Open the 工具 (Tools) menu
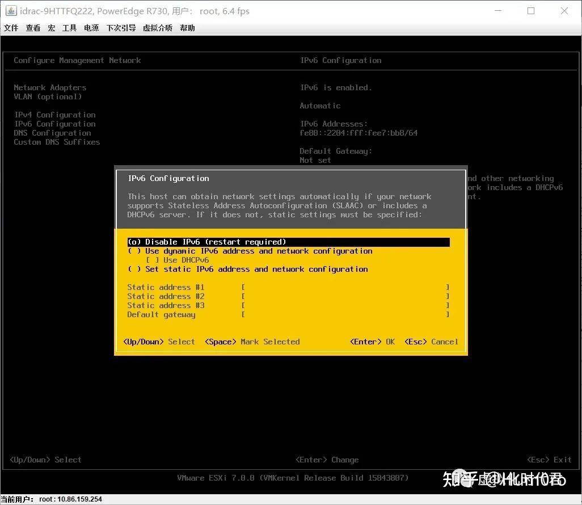 [x=69, y=27]
